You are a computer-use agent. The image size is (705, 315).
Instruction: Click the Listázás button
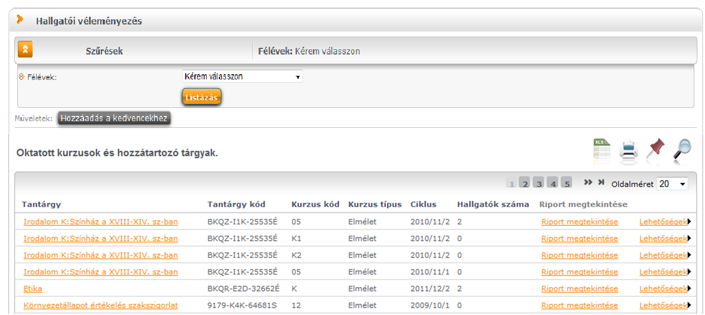click(x=202, y=97)
